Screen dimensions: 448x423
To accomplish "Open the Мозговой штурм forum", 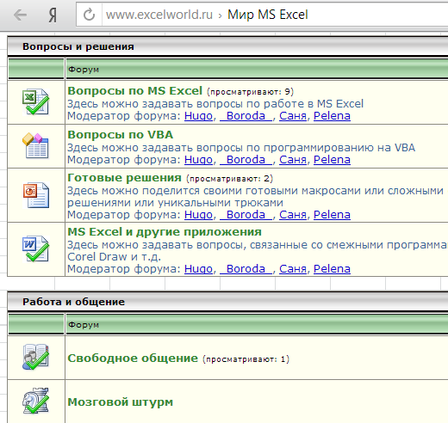I will tap(121, 402).
